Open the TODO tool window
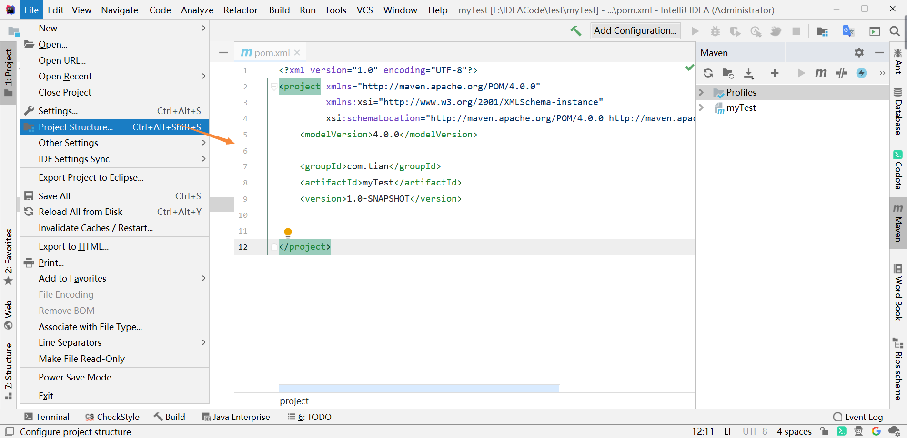The width and height of the screenshot is (907, 438). (310, 417)
